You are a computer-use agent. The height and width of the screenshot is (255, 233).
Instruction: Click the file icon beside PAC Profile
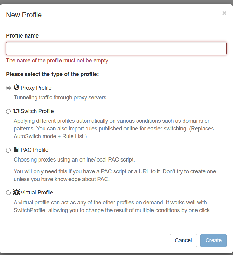[x=16, y=149]
